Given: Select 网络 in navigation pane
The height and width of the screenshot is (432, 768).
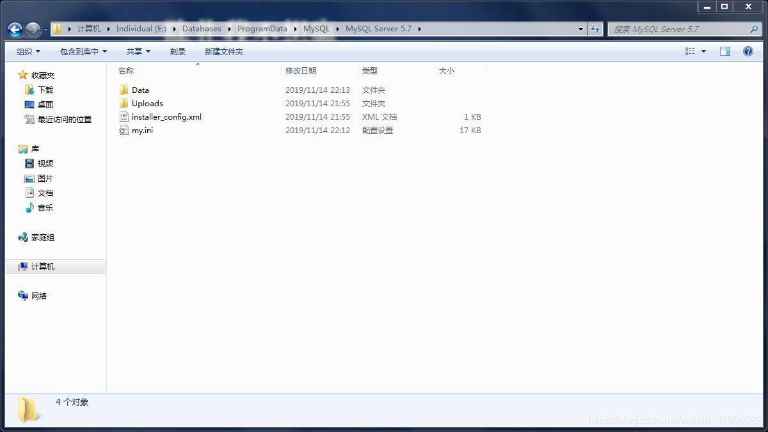Looking at the screenshot, I should [x=39, y=296].
